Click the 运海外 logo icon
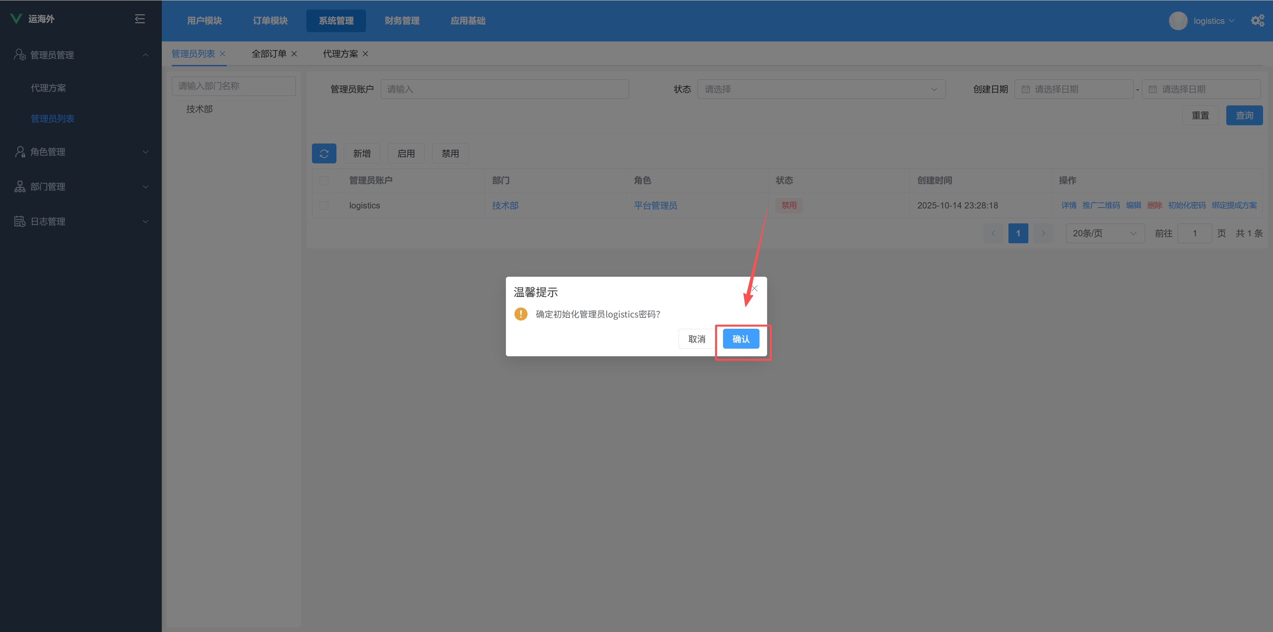1273x632 pixels. pos(16,19)
